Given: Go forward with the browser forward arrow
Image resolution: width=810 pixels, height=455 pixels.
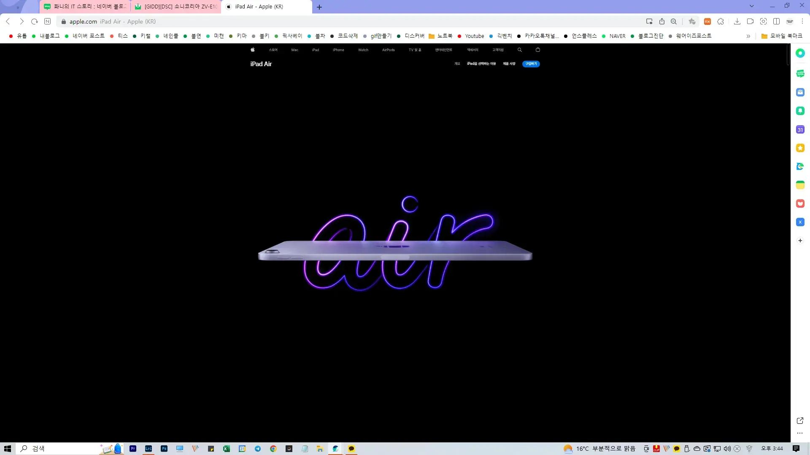Looking at the screenshot, I should tap(22, 21).
